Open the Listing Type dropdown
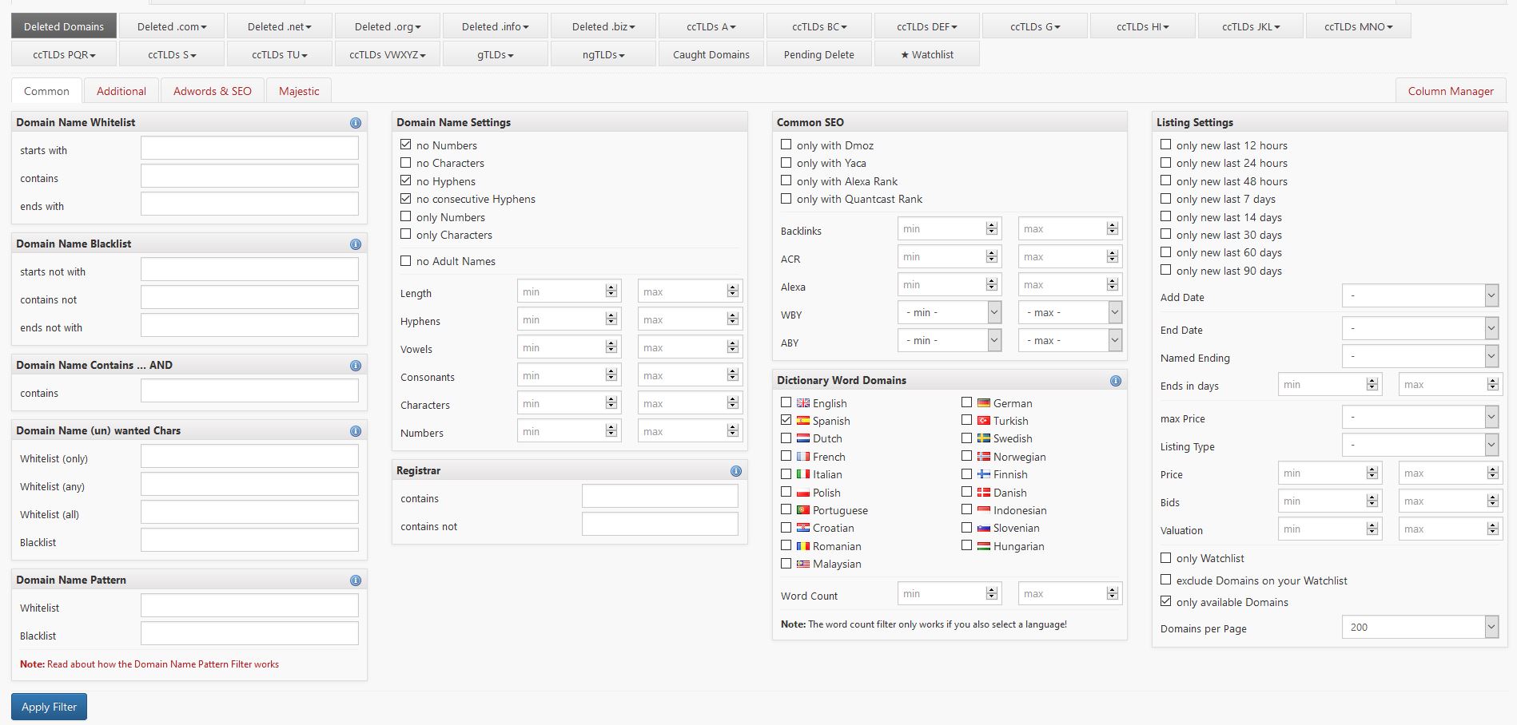Image resolution: width=1517 pixels, height=725 pixels. pos(1420,445)
